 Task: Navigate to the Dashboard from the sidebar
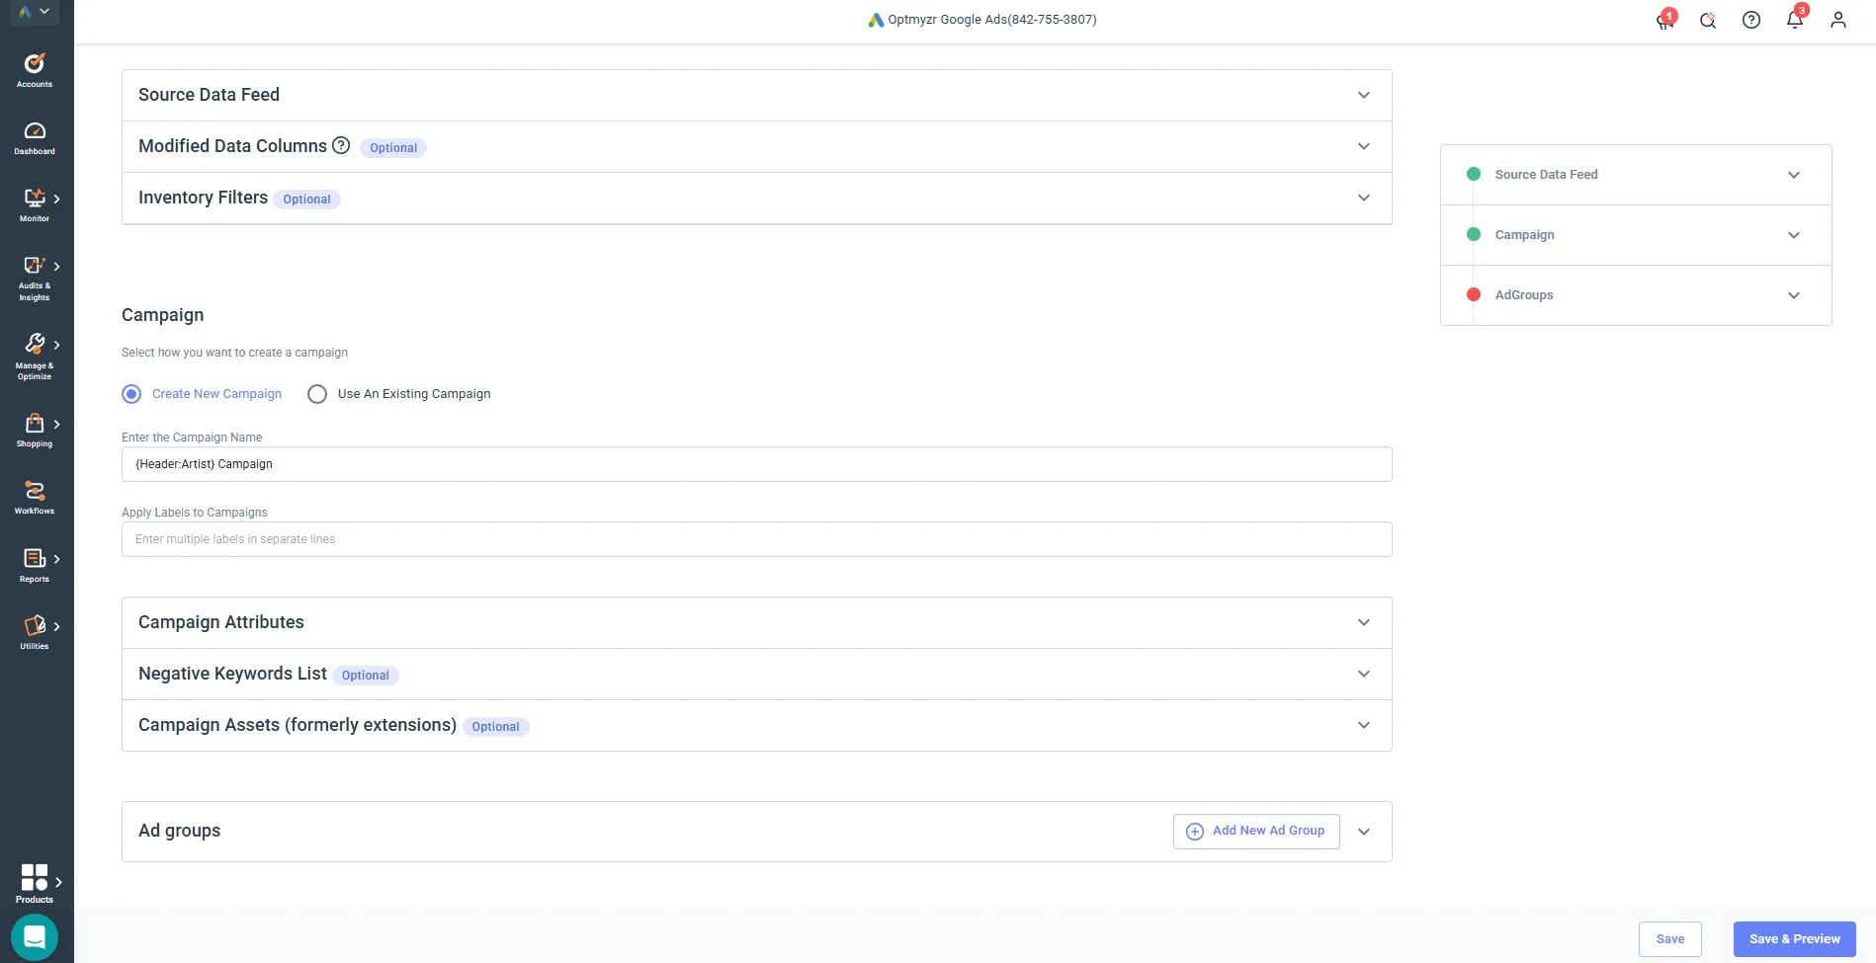click(34, 136)
